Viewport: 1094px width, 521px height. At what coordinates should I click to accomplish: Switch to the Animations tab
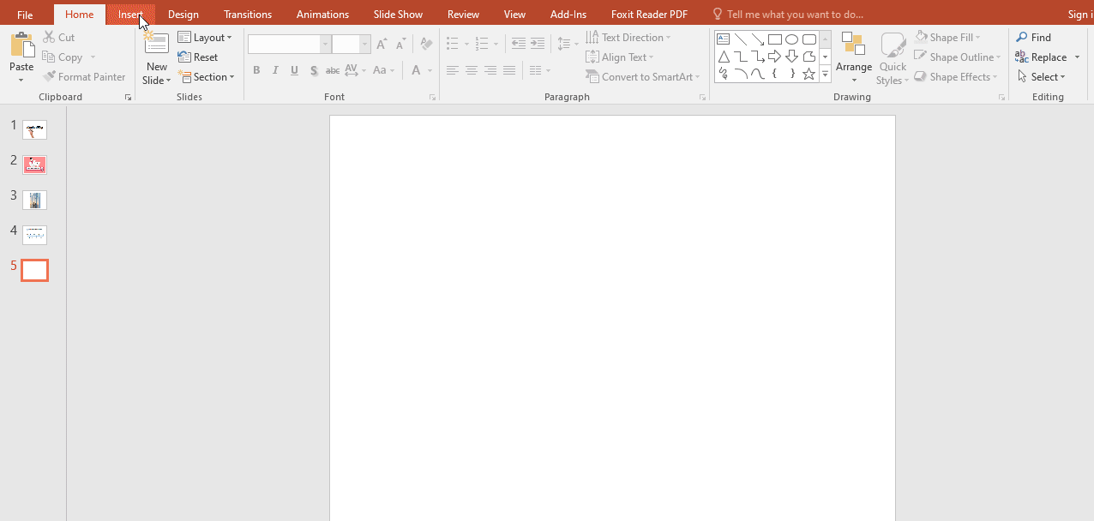pyautogui.click(x=322, y=14)
